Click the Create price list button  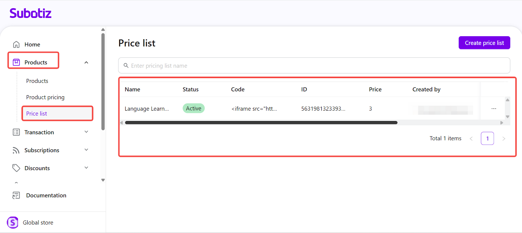484,43
